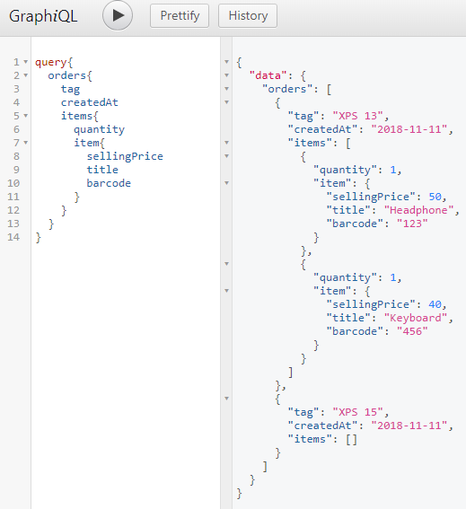Fold the second order object containing XPS 15
The width and height of the screenshot is (466, 509).
coord(226,399)
